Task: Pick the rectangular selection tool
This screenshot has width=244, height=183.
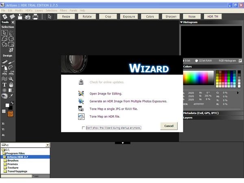Action: [11, 44]
